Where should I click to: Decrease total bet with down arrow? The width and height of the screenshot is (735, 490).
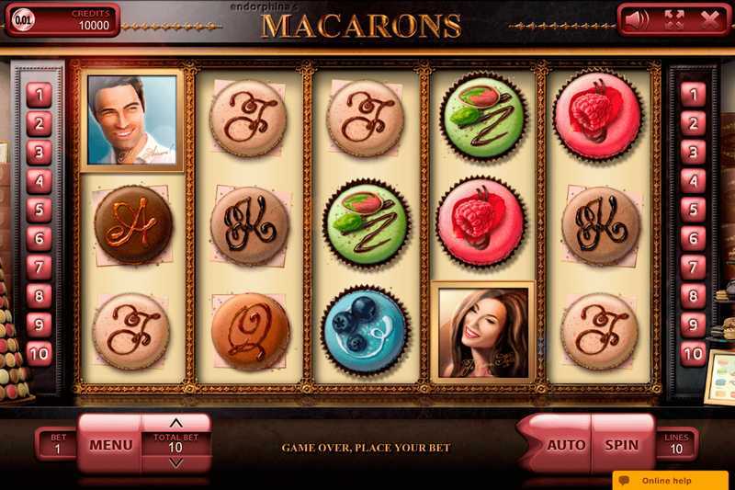click(175, 462)
